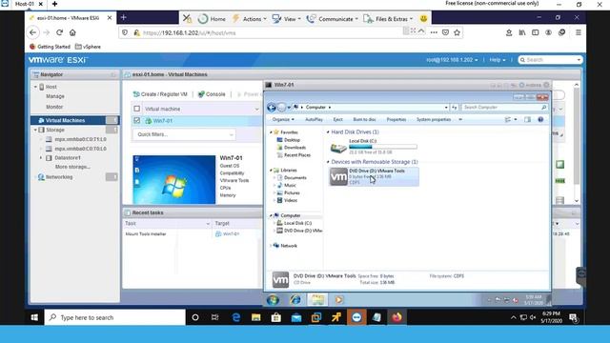610x343 pixels.
Task: Click the Explorer back button in Win7
Action: [x=272, y=108]
